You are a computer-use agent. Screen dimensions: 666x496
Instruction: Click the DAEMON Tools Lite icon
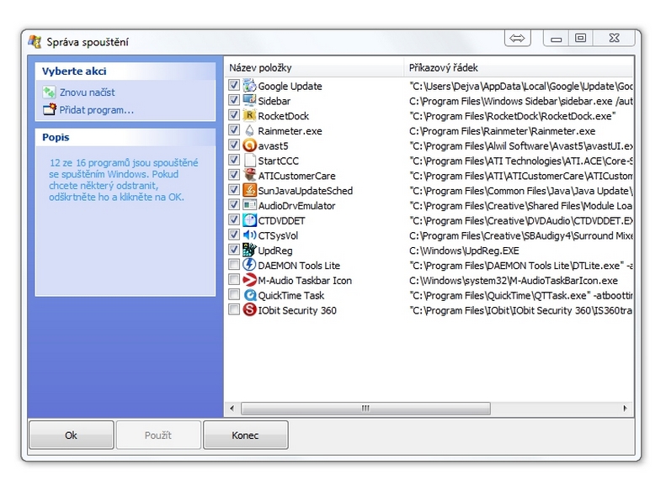[249, 266]
